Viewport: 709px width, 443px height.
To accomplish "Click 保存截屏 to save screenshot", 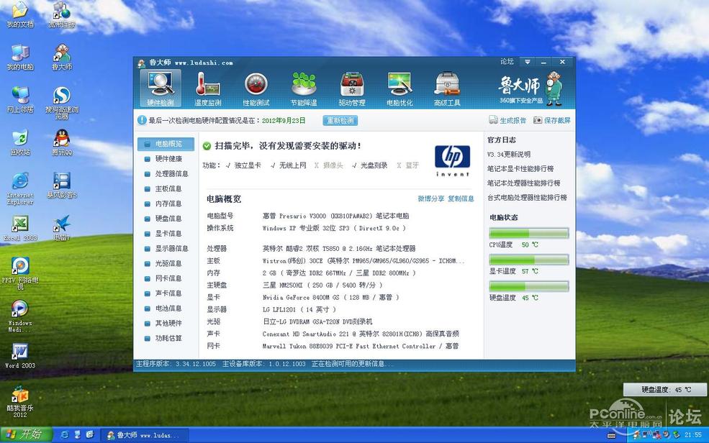I will click(551, 120).
